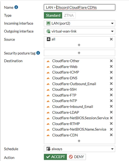The width and height of the screenshot is (129, 161).
Task: Remove the Cloudflare-DNS destination entry
Action: [x=111, y=78]
